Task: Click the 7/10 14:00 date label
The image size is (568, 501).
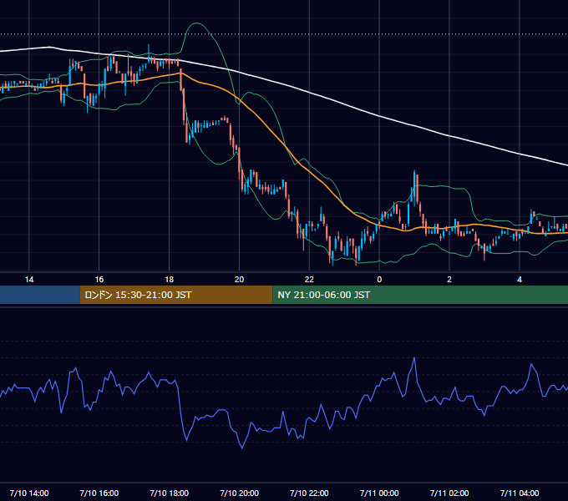Action: pos(29,493)
